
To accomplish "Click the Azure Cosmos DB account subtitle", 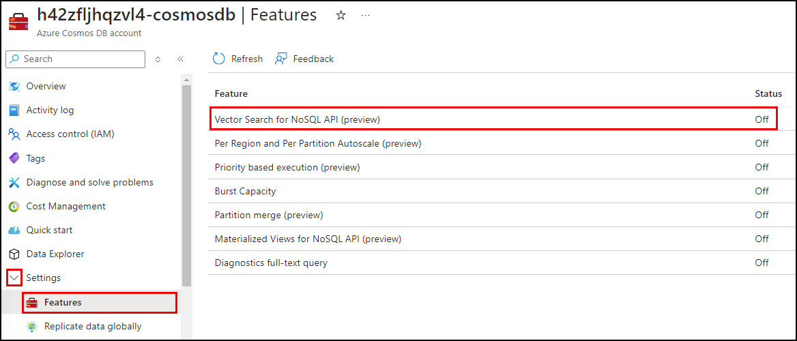I will coord(89,33).
